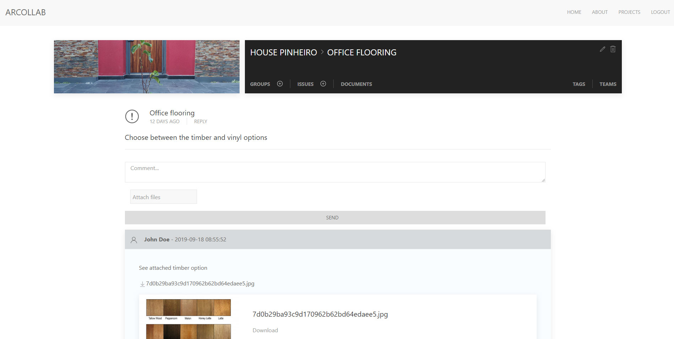Click LOGOUT in the top navigation
674x339 pixels.
660,12
